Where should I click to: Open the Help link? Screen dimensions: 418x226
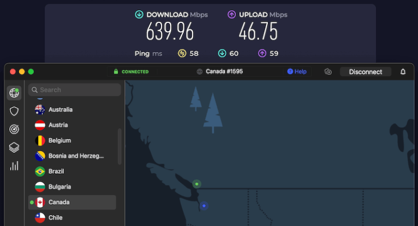pos(297,72)
